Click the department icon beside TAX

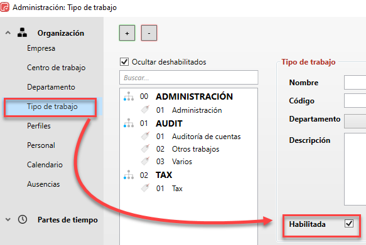coord(129,175)
